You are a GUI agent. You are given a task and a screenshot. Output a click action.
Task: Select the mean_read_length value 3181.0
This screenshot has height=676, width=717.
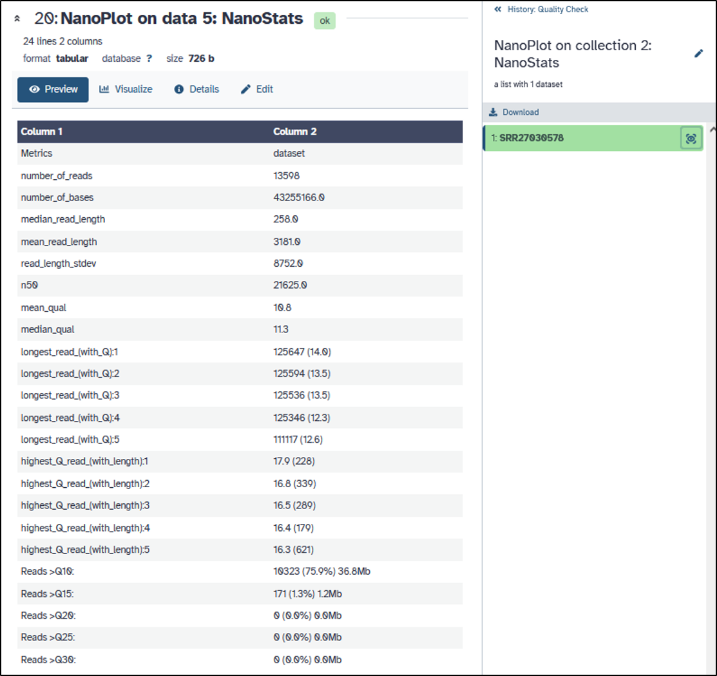coord(287,242)
